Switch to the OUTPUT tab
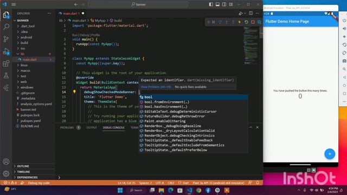347x195 pixels. click(92, 128)
